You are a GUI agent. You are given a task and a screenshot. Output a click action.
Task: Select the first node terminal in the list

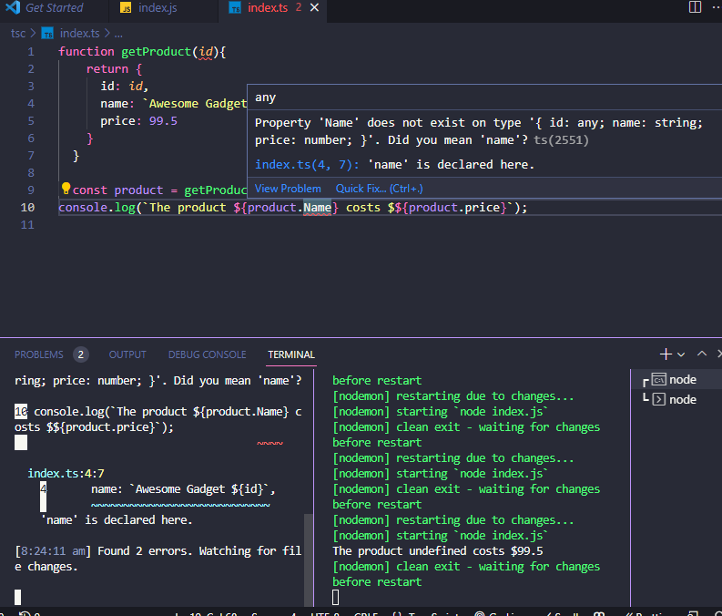click(x=676, y=380)
